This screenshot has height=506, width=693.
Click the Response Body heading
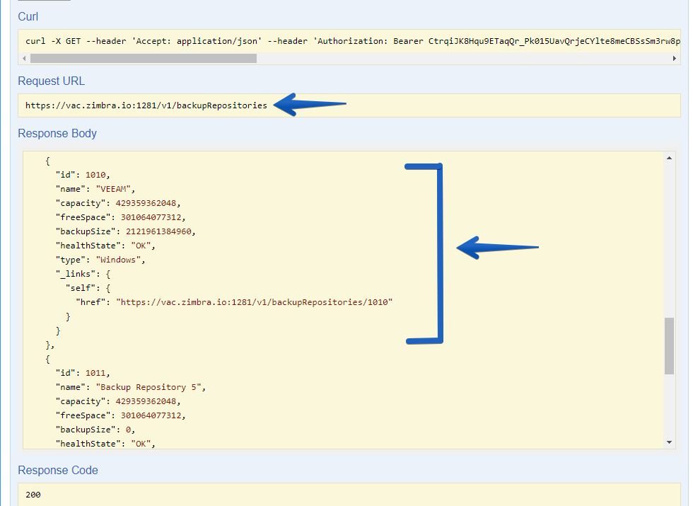[57, 133]
